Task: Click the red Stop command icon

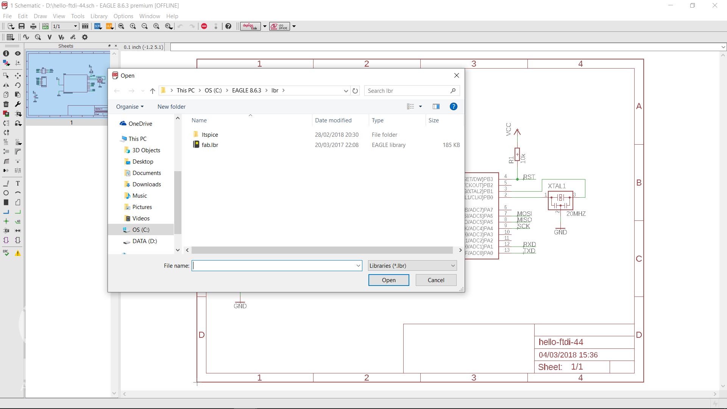Action: [x=204, y=26]
